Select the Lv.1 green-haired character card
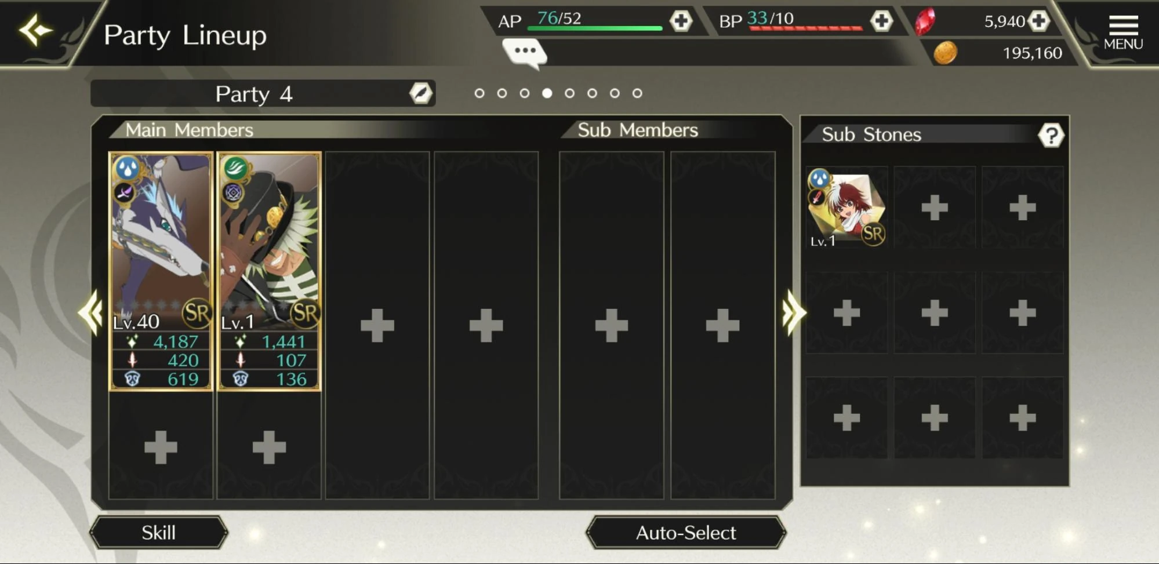The height and width of the screenshot is (564, 1159). [269, 271]
